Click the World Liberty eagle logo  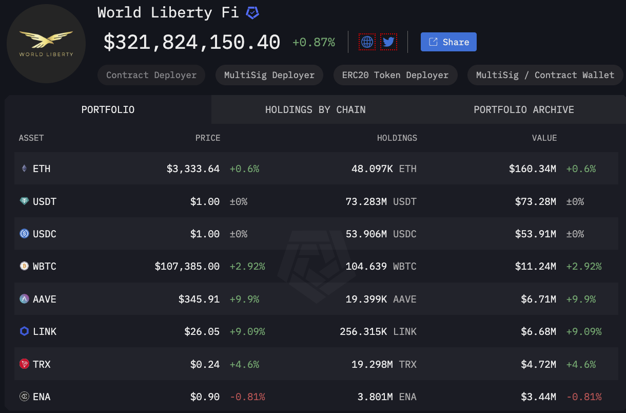[46, 43]
